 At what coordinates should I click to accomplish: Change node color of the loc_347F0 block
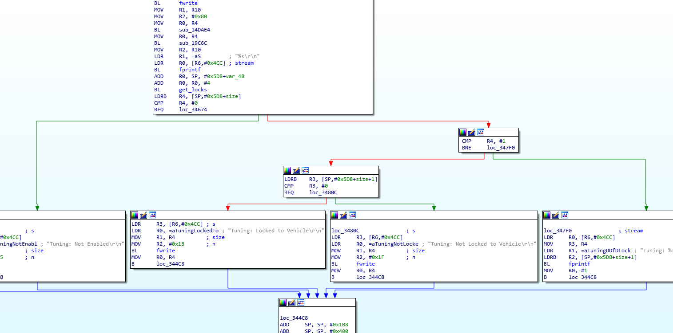coord(547,215)
